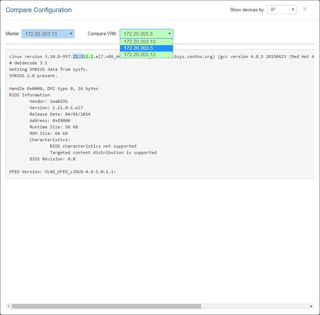Collapse the Compare With dropdown
The image size is (320, 315).
146,34
